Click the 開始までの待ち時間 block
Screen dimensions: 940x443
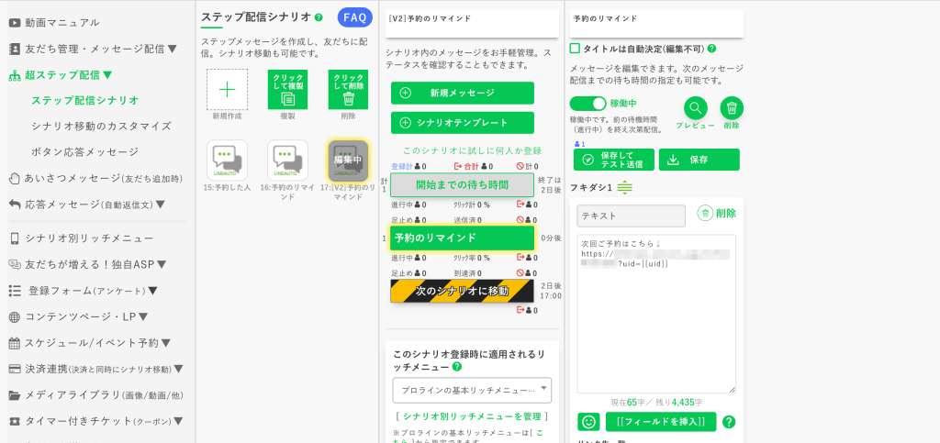(x=463, y=185)
